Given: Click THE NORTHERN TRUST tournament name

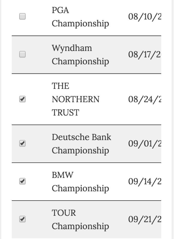Looking at the screenshot, I should pyautogui.click(x=76, y=99).
